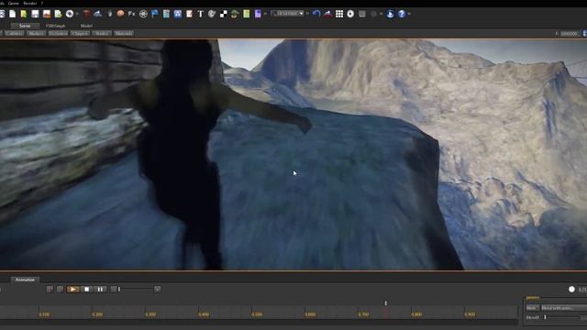Open the Render menu
The width and height of the screenshot is (587, 330).
pos(30,3)
